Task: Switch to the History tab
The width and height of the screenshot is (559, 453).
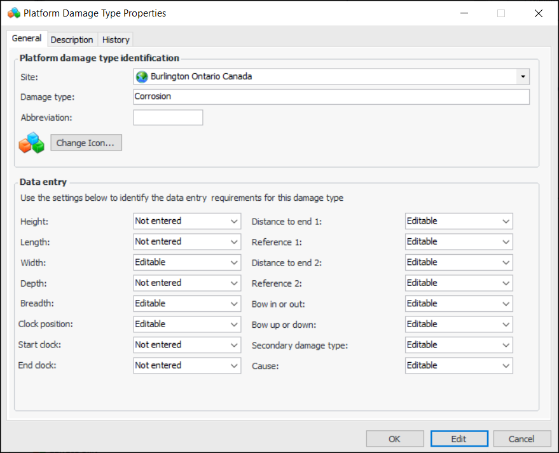Action: pyautogui.click(x=116, y=39)
